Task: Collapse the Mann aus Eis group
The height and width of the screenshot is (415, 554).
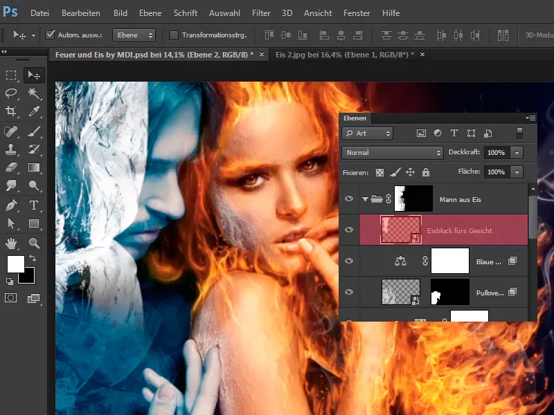Action: point(365,199)
